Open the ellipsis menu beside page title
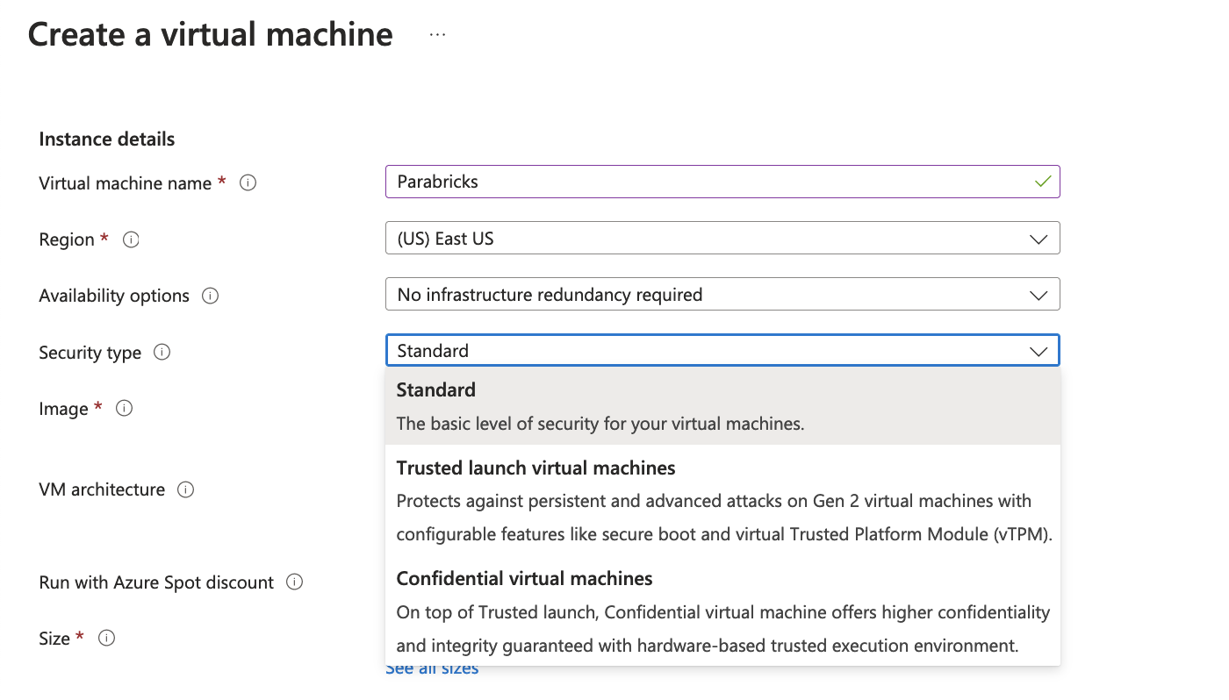 (x=437, y=35)
